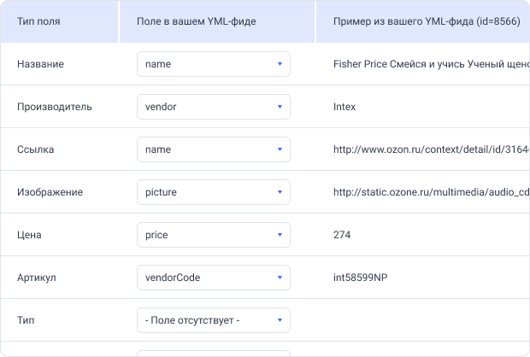Open the name dropdown in the Ссылка row
The width and height of the screenshot is (530, 357).
(x=213, y=149)
